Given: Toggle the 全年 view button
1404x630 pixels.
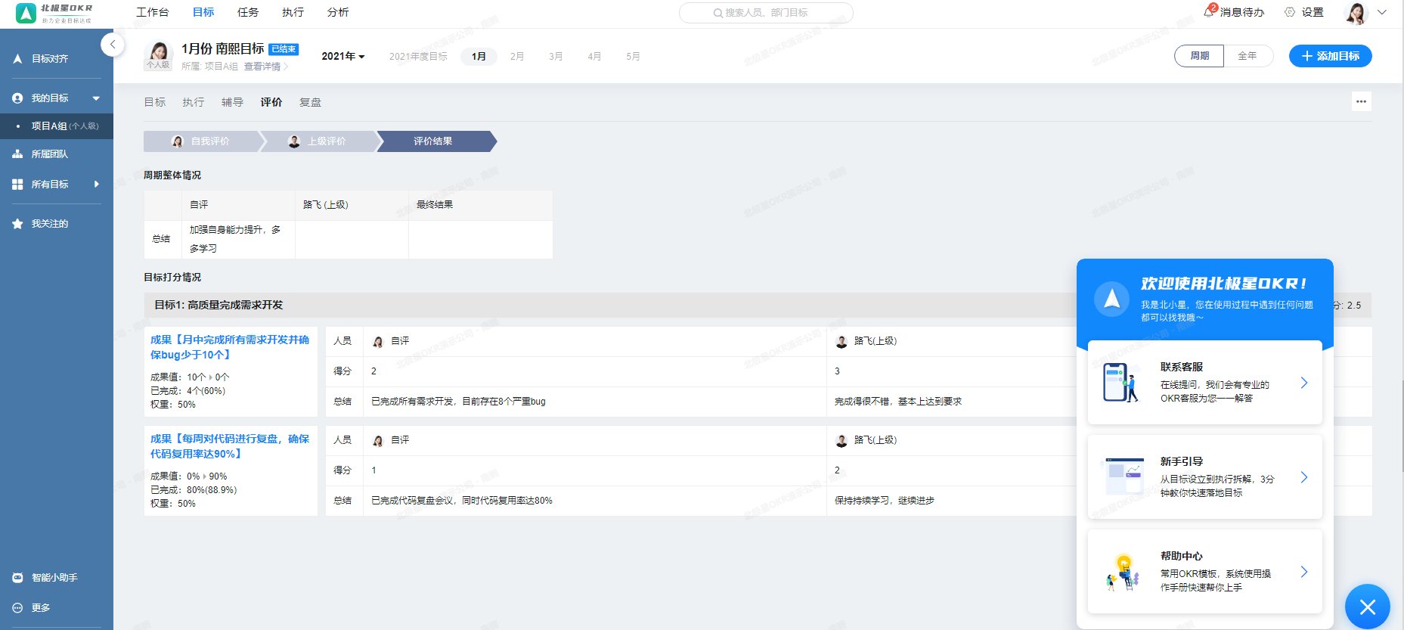Looking at the screenshot, I should tap(1247, 56).
